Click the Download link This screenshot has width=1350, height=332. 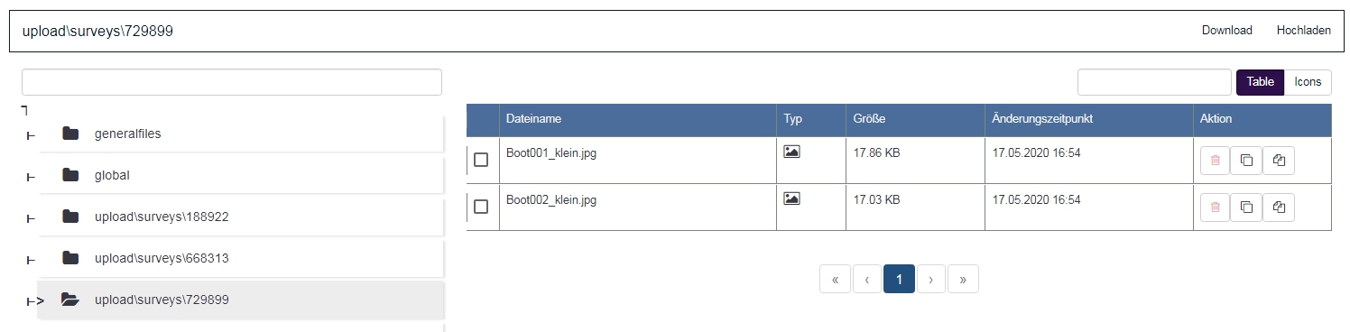coord(1226,30)
